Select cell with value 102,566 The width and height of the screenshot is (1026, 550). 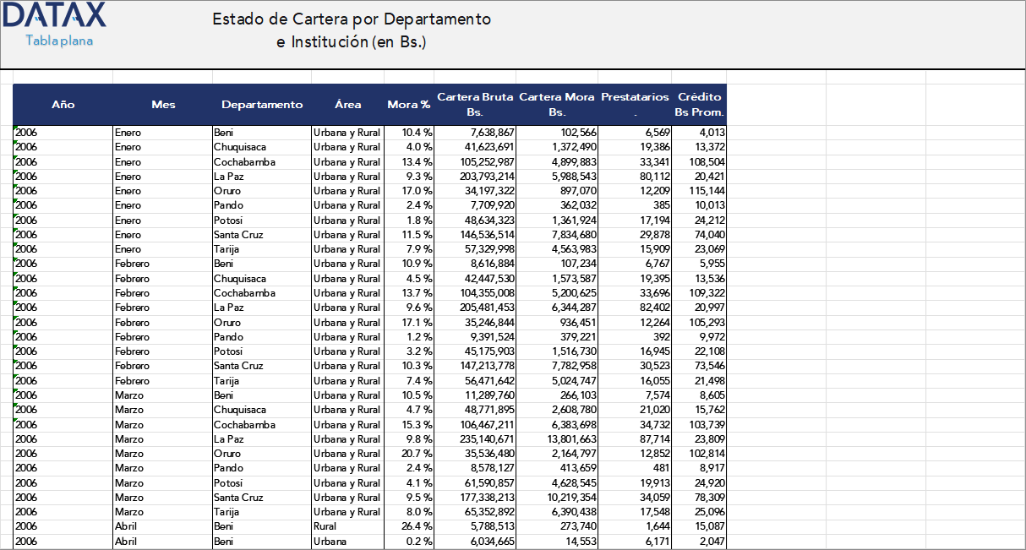557,133
